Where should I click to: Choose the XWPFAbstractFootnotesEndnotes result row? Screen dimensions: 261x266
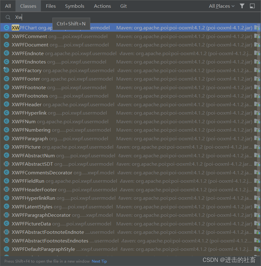(130, 241)
